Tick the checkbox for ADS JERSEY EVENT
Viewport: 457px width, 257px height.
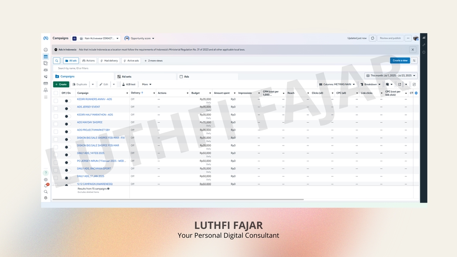tap(56, 109)
